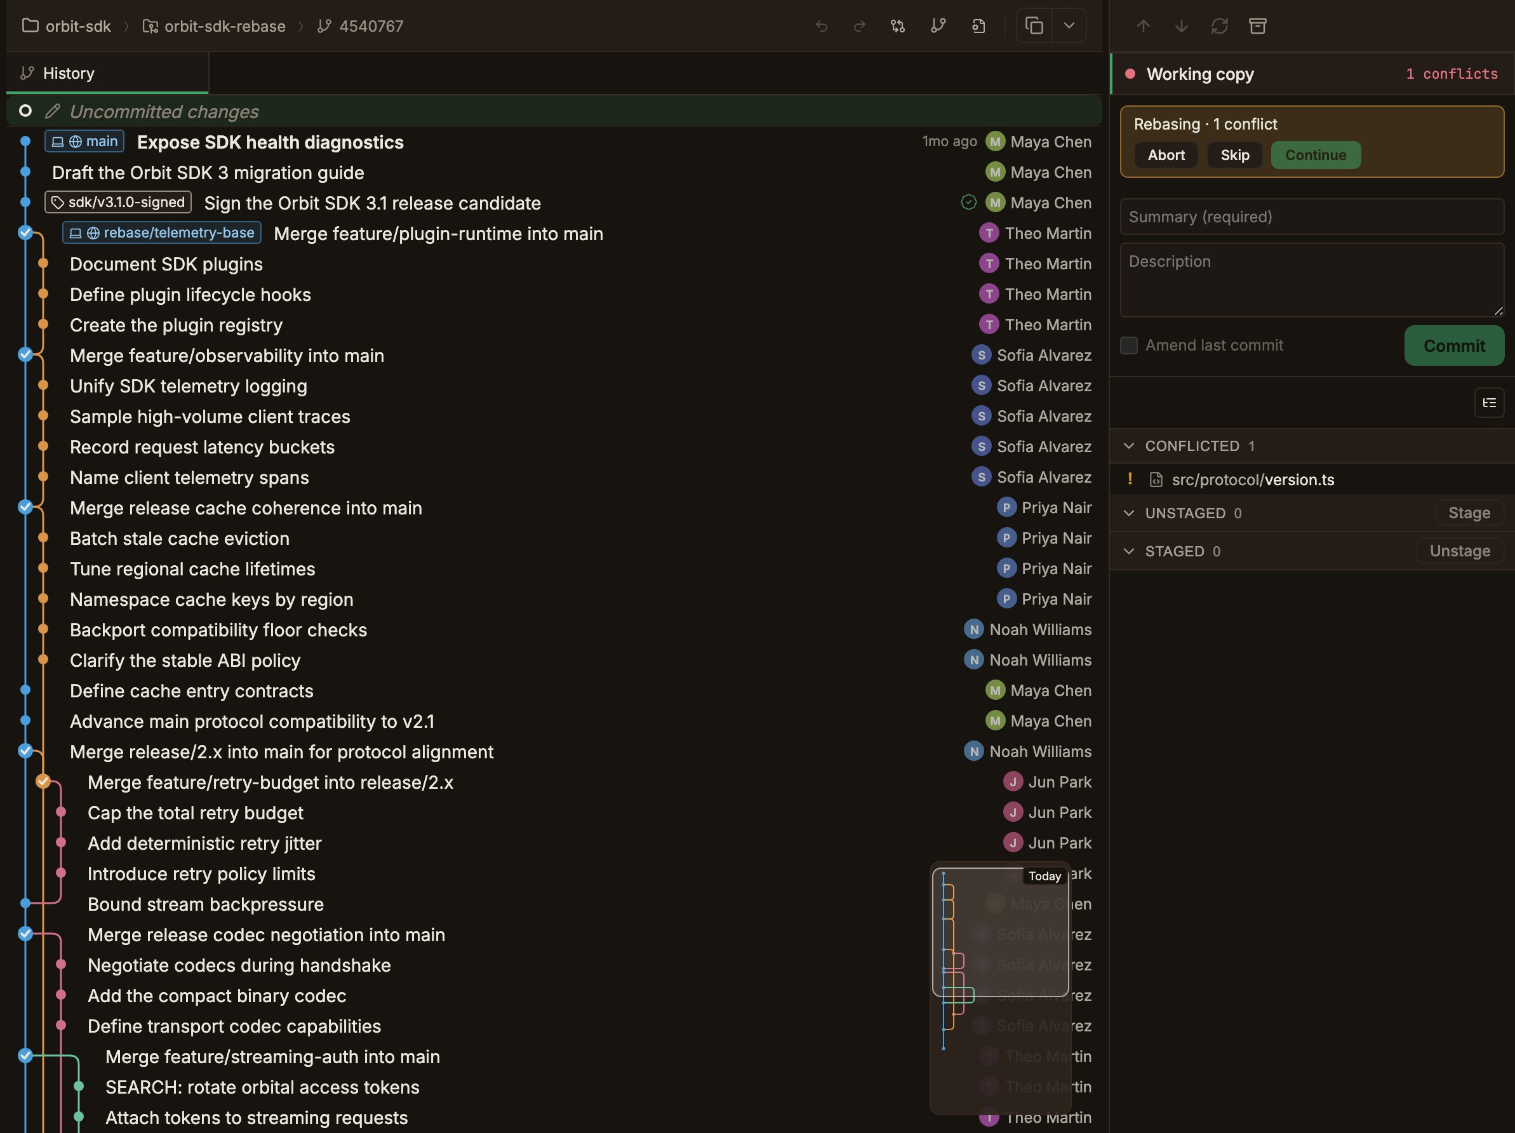Screen dimensions: 1515x1133
Task: Select commit 'Sign the Orbit SDK 3.1 release candidate'
Action: pos(373,203)
